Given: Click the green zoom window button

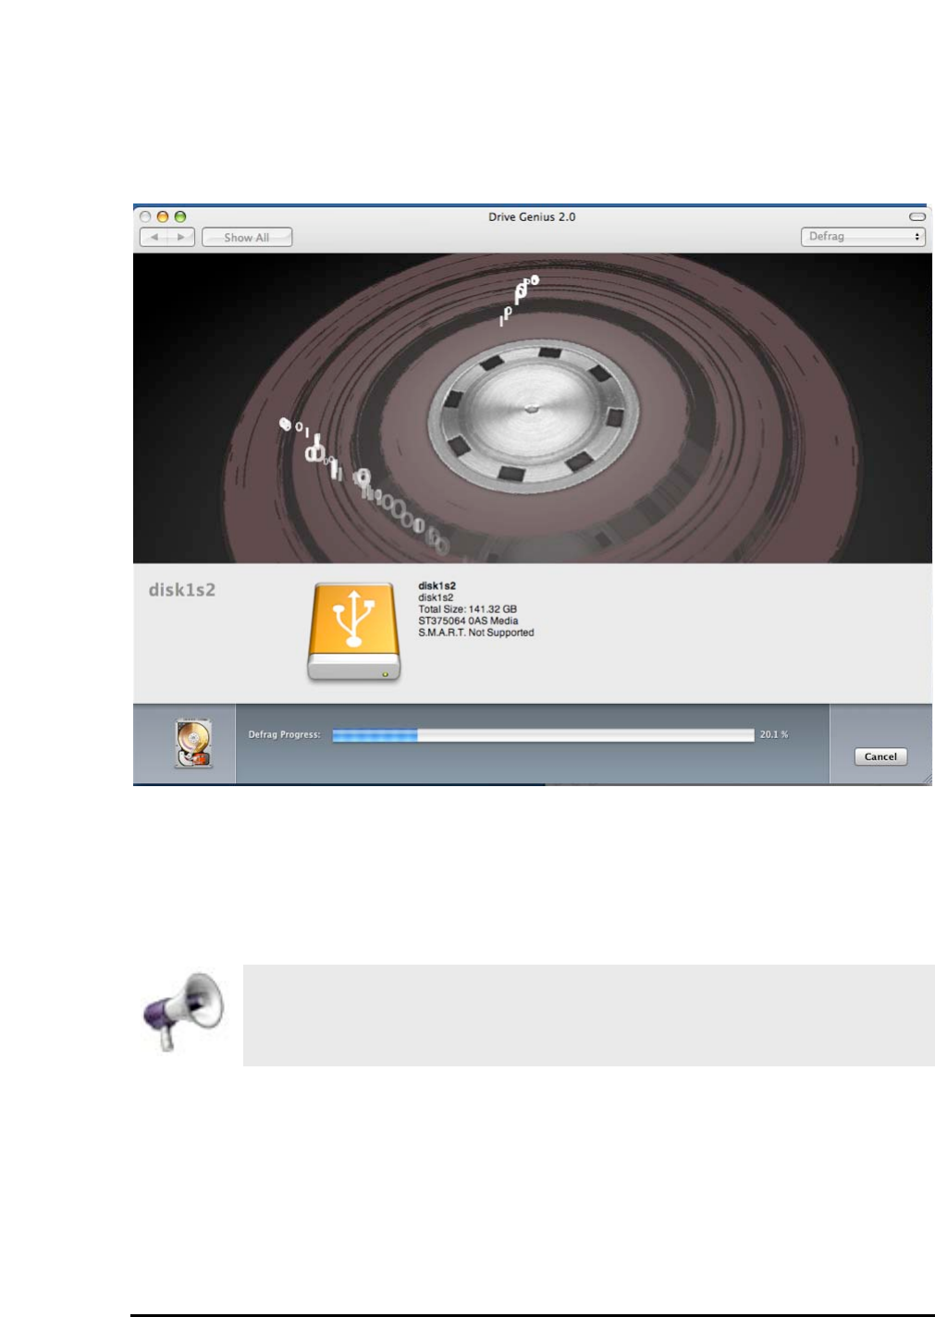Looking at the screenshot, I should coord(180,216).
